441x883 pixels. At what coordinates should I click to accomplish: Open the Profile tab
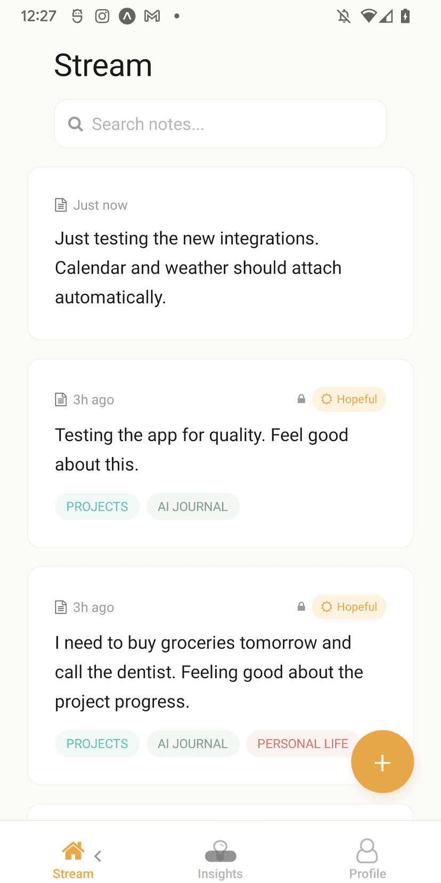tap(367, 858)
